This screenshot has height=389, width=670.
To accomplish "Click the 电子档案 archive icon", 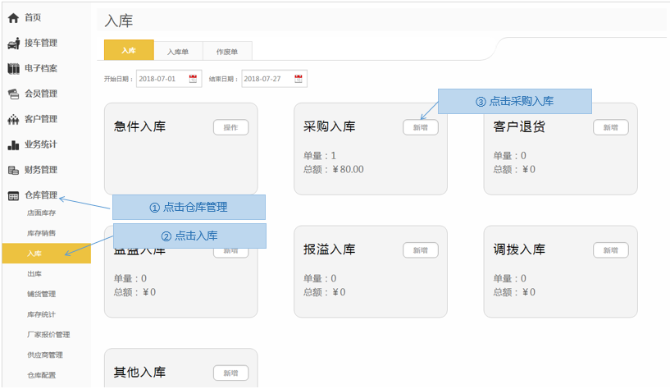I will [x=13, y=68].
